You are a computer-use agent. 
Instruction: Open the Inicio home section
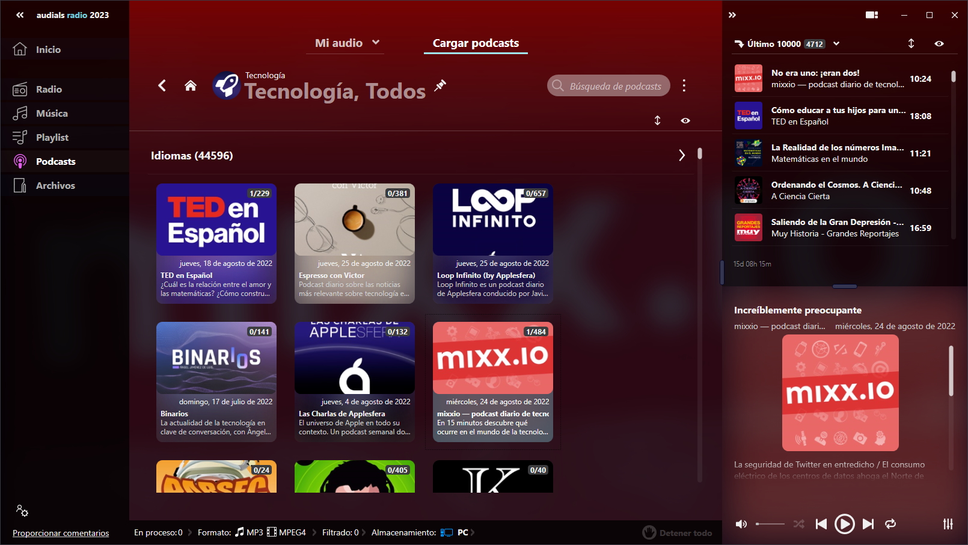[x=64, y=49]
